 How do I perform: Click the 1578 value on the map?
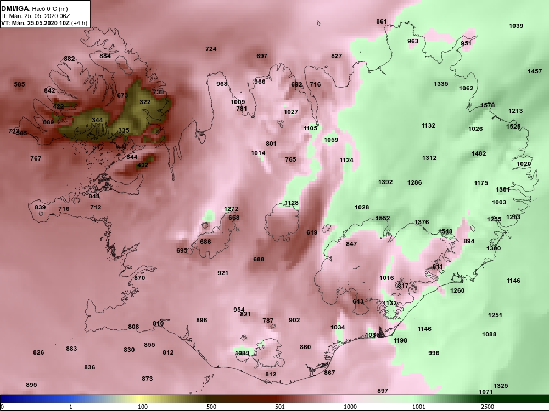(488, 105)
